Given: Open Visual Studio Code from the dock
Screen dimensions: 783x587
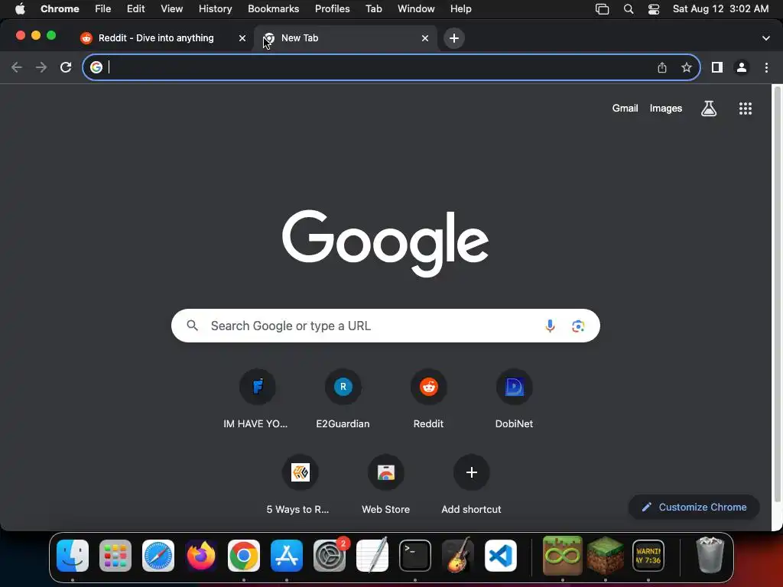Looking at the screenshot, I should pyautogui.click(x=501, y=556).
